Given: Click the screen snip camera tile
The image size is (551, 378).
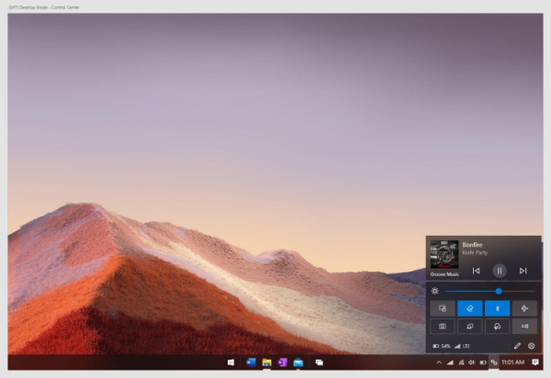Looking at the screenshot, I should tap(443, 327).
